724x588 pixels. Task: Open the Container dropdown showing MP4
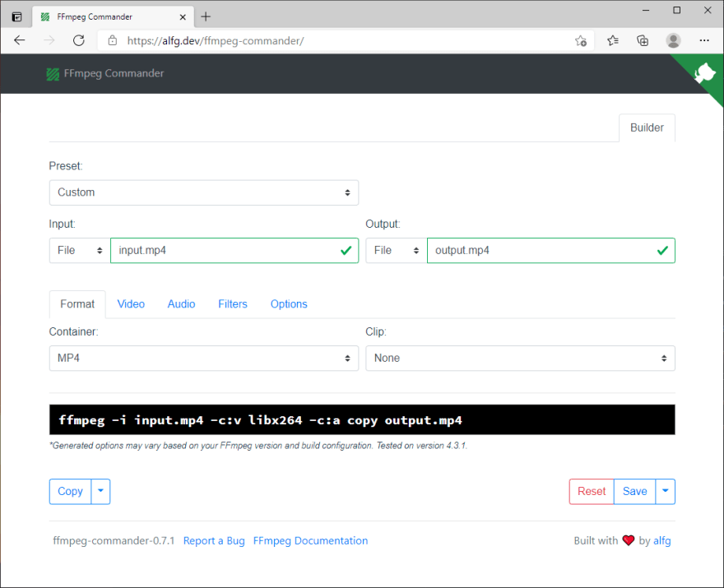[x=204, y=359]
